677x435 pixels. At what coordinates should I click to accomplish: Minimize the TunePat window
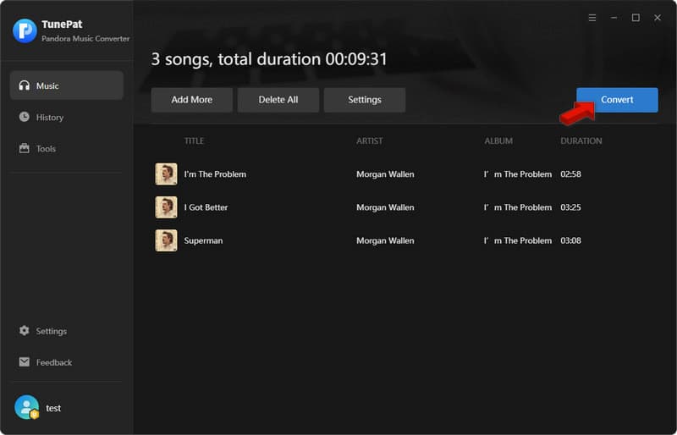(614, 18)
